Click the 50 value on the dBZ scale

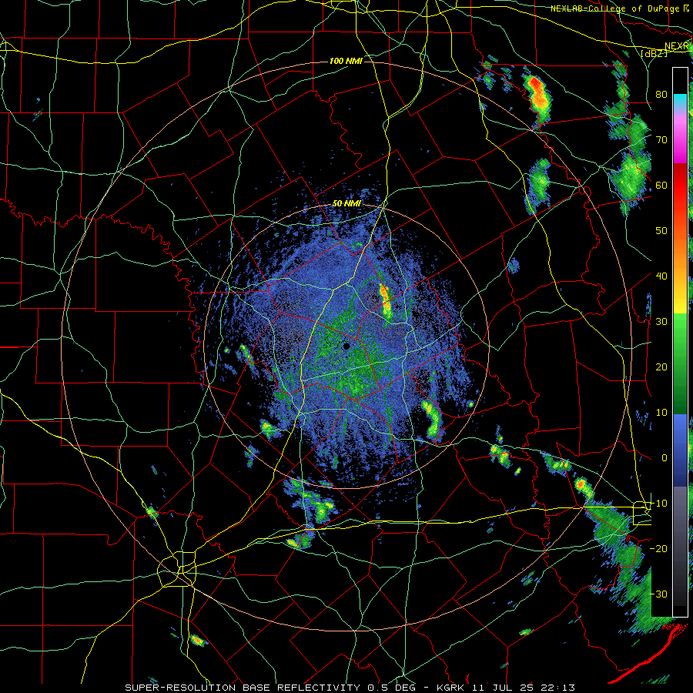(x=661, y=231)
